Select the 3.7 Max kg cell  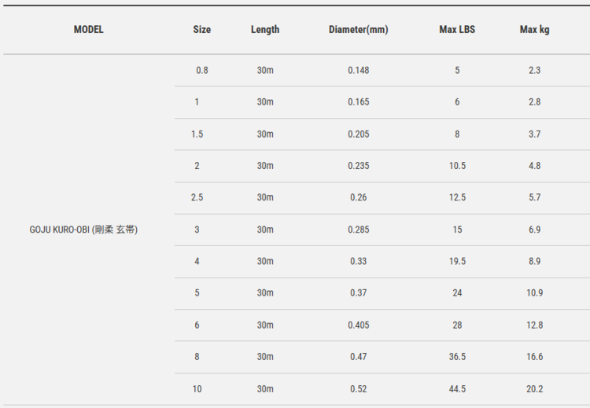point(535,134)
